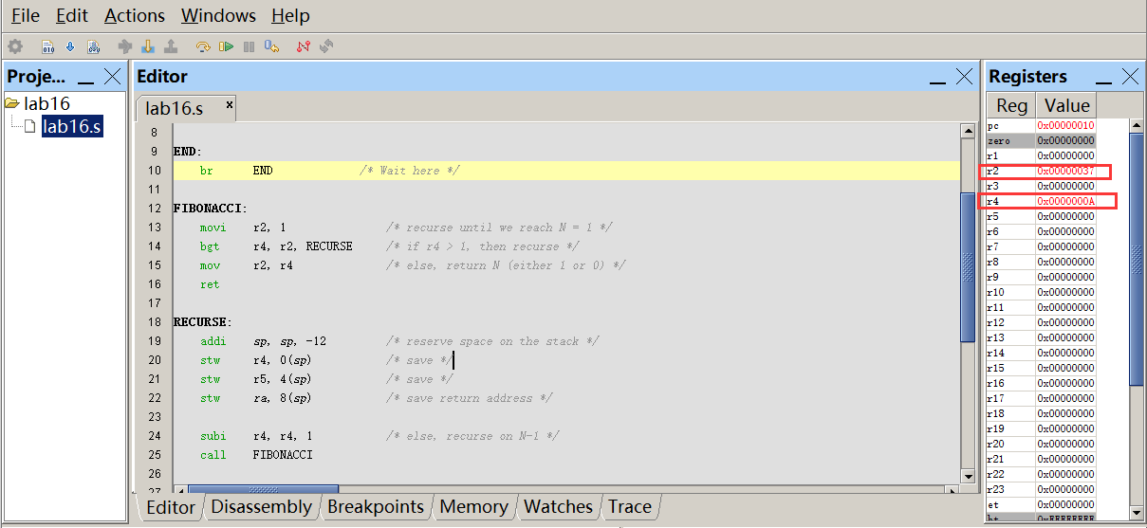The image size is (1147, 528).
Task: Open the File menu
Action: coord(26,16)
